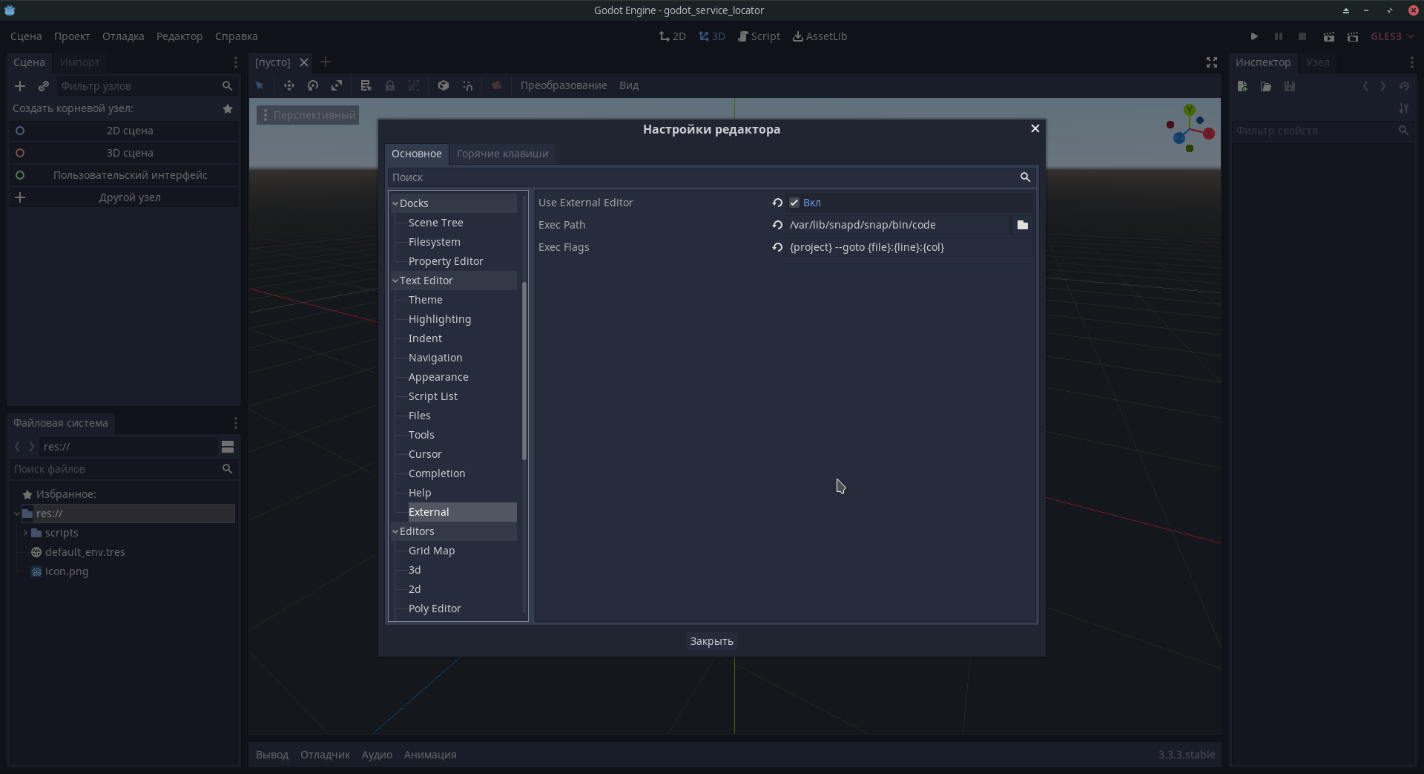Activate the Move mode tool
The image size is (1424, 774).
[x=289, y=85]
